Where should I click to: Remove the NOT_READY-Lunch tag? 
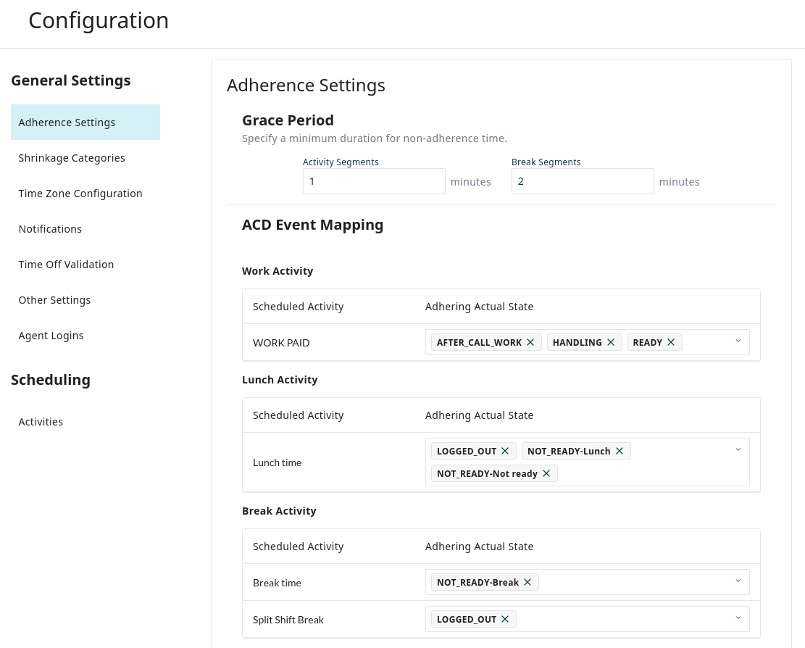click(620, 451)
